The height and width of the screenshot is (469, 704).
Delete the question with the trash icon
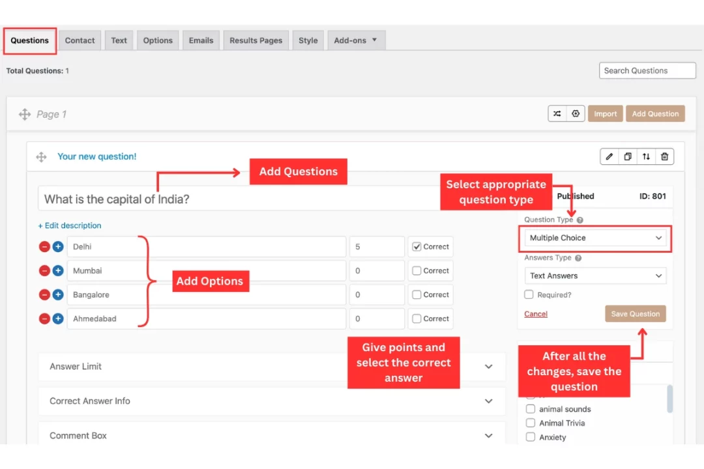pos(664,157)
